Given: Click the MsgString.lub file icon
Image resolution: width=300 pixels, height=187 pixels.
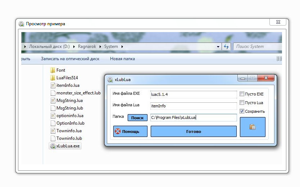Looking at the screenshot, I should click(53, 108).
